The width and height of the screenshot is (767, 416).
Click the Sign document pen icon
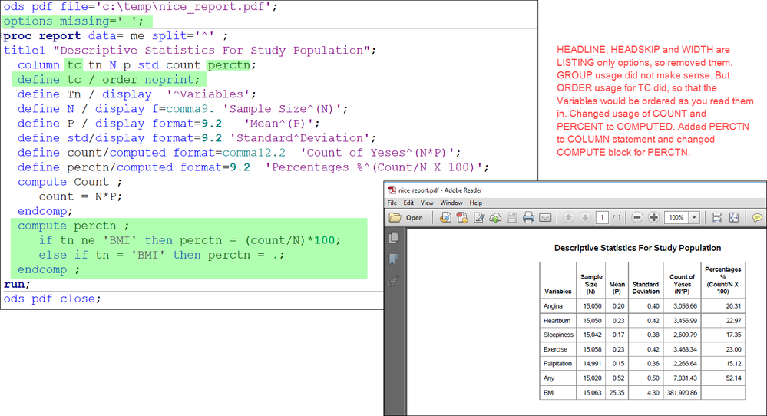(479, 217)
